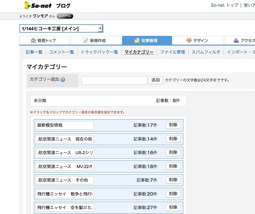Open the アクセス tab
Image resolution: width=255 pixels, height=214 pixels.
240,40
